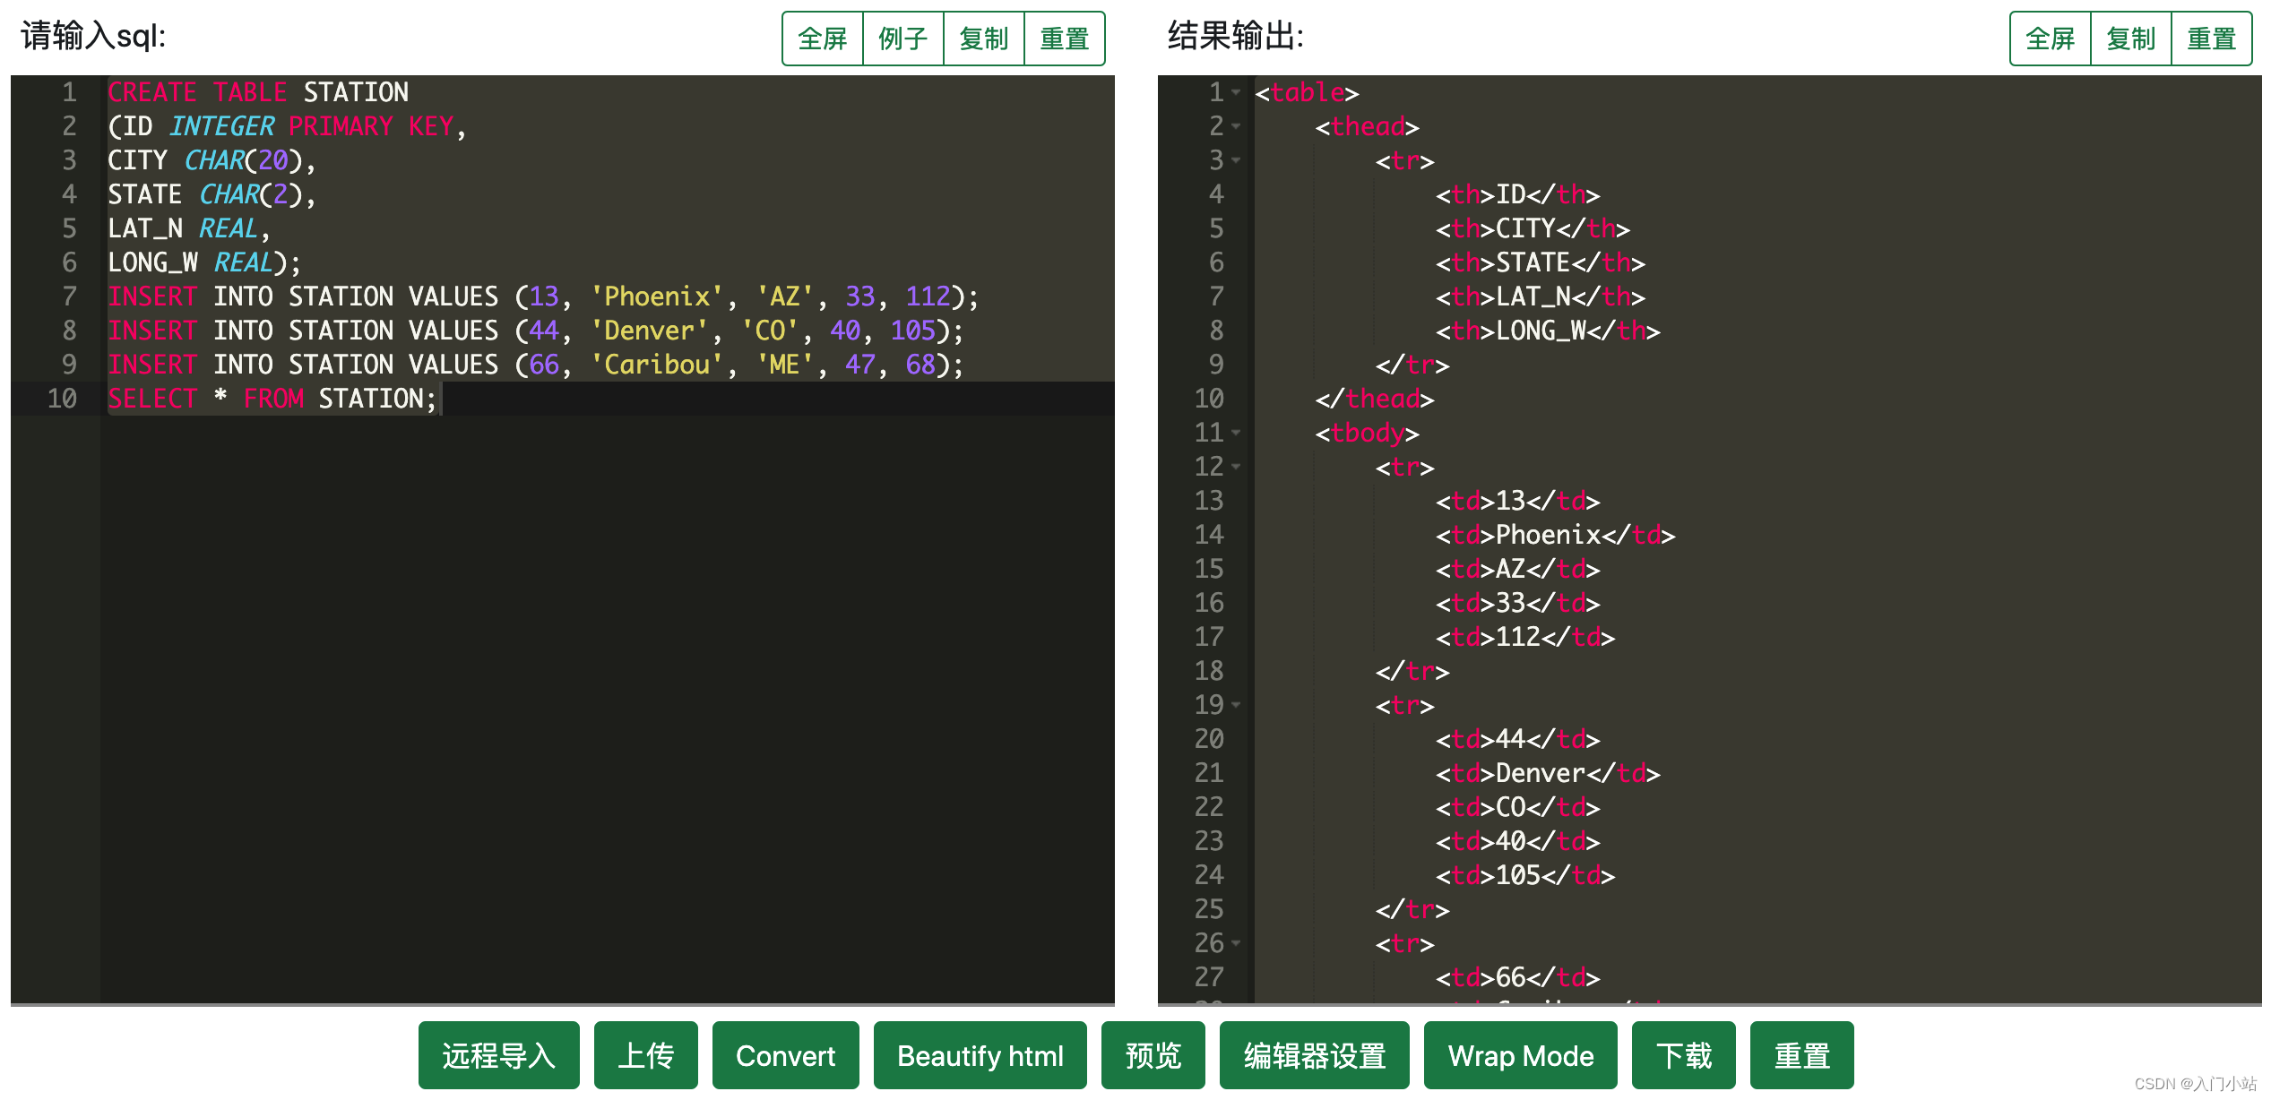Image resolution: width=2271 pixels, height=1100 pixels.
Task: Click the Convert button to transform SQL
Action: click(785, 1056)
